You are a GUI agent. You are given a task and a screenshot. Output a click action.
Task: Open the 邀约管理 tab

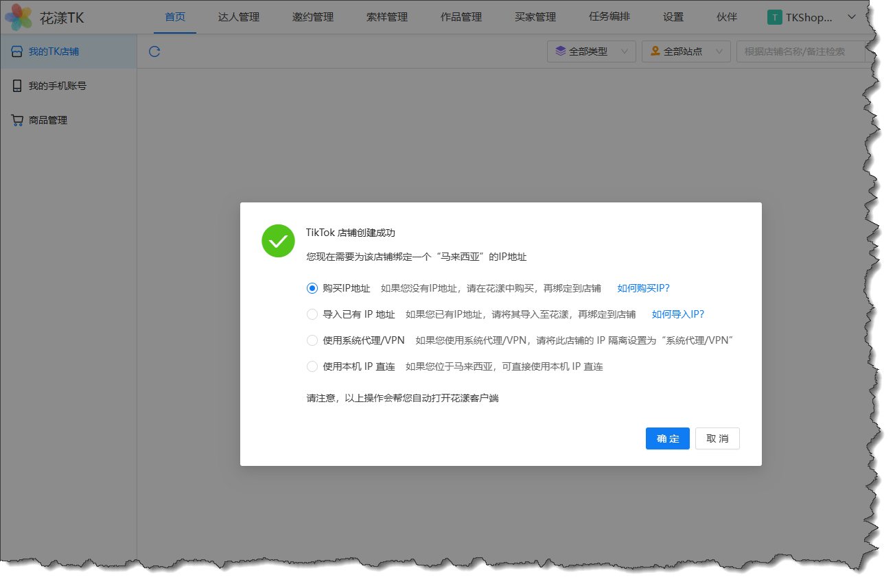pyautogui.click(x=313, y=17)
